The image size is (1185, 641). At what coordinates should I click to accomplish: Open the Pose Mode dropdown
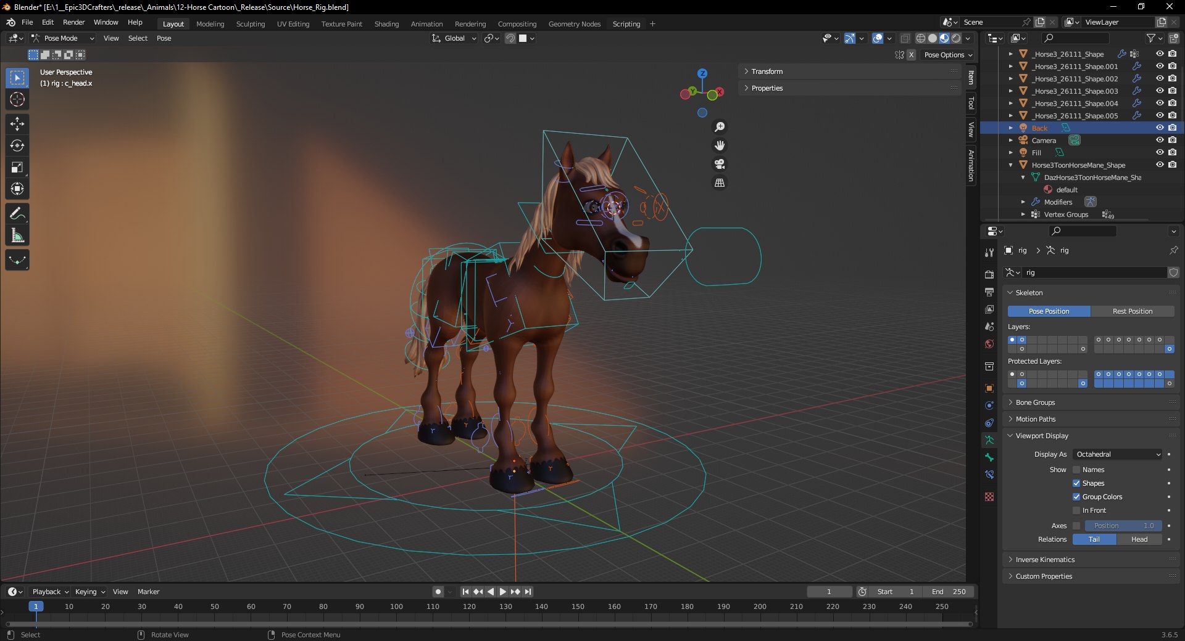[x=62, y=38]
